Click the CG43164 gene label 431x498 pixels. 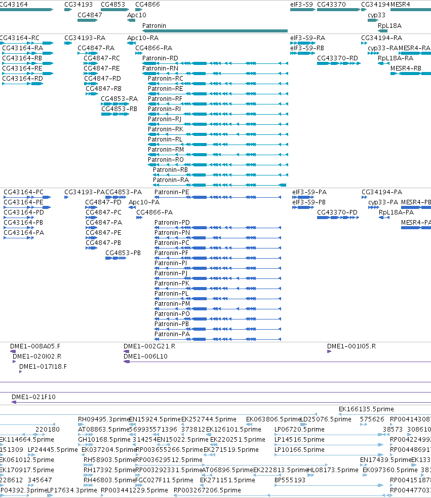[14, 5]
